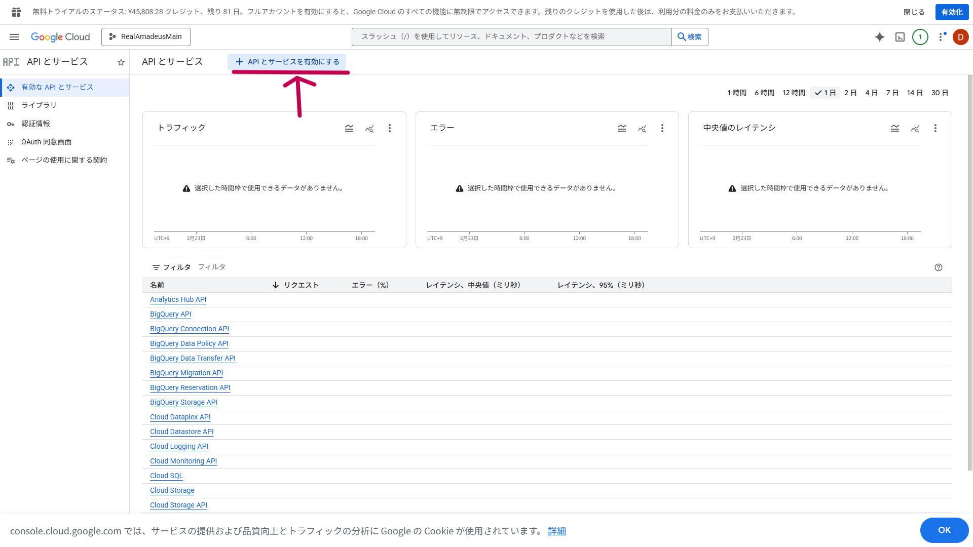Select the 7 日 time range
973x547 pixels.
(892, 93)
